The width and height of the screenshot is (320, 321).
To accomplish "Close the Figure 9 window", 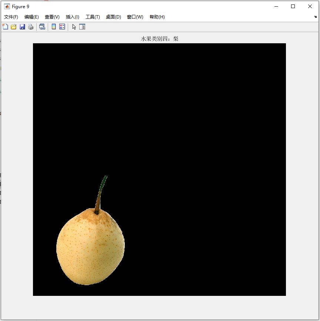I will tap(310, 7).
